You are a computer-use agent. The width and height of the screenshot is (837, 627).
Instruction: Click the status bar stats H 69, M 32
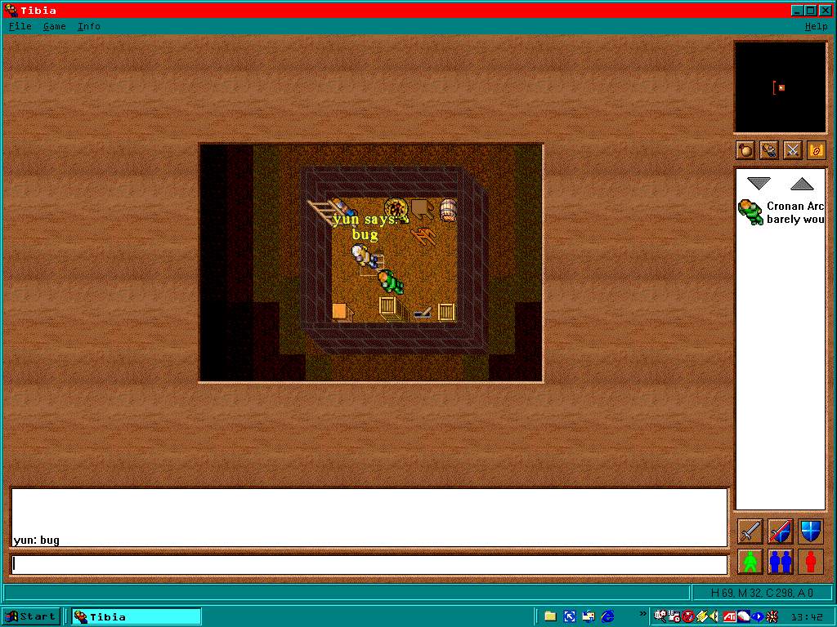coord(763,593)
